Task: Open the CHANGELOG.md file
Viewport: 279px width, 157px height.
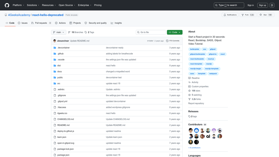Action: point(66,119)
